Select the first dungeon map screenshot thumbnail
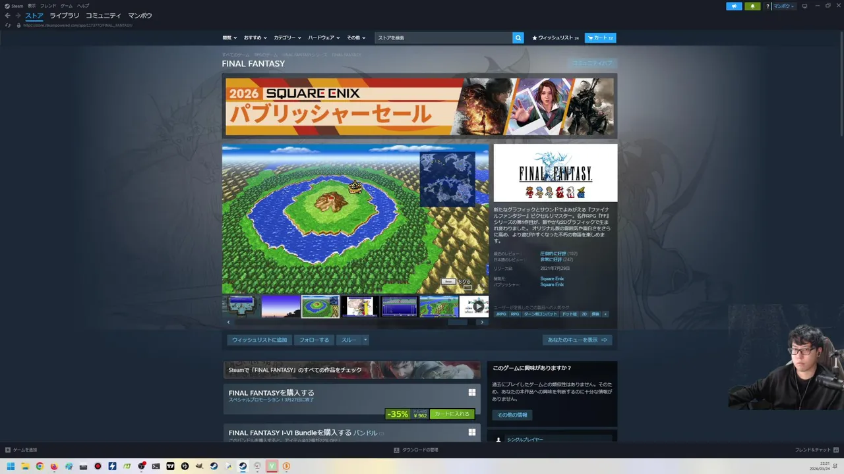844x474 pixels. click(241, 306)
